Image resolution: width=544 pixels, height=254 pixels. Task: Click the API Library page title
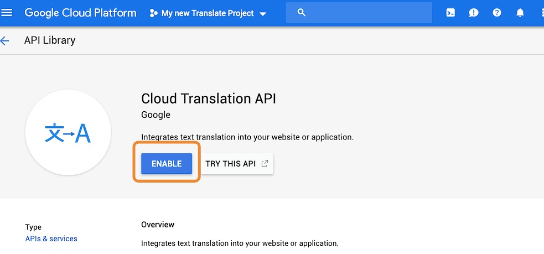50,40
